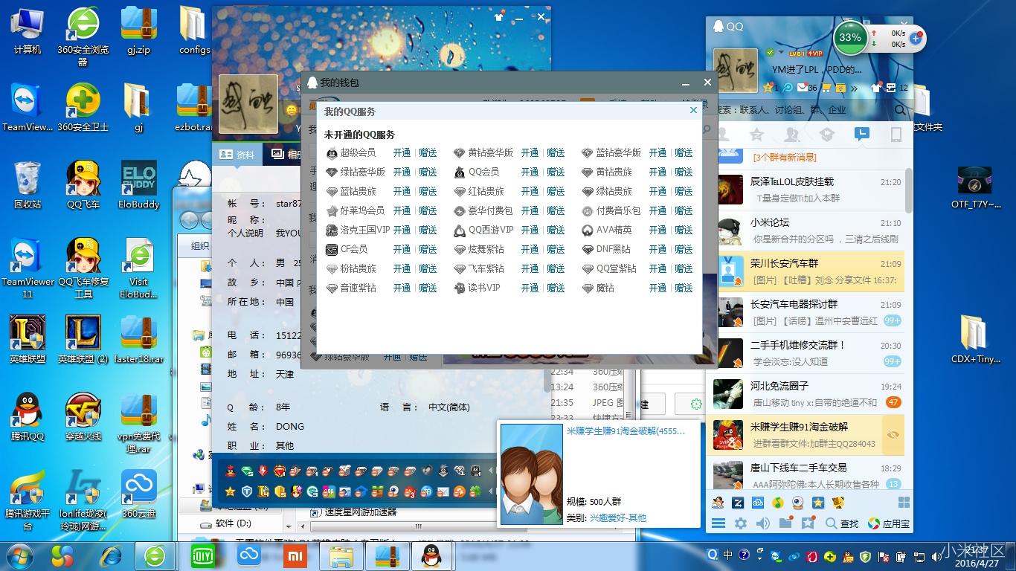This screenshot has height=571, width=1016.
Task: Click the 3个群有新消息 notice
Action: click(x=785, y=157)
